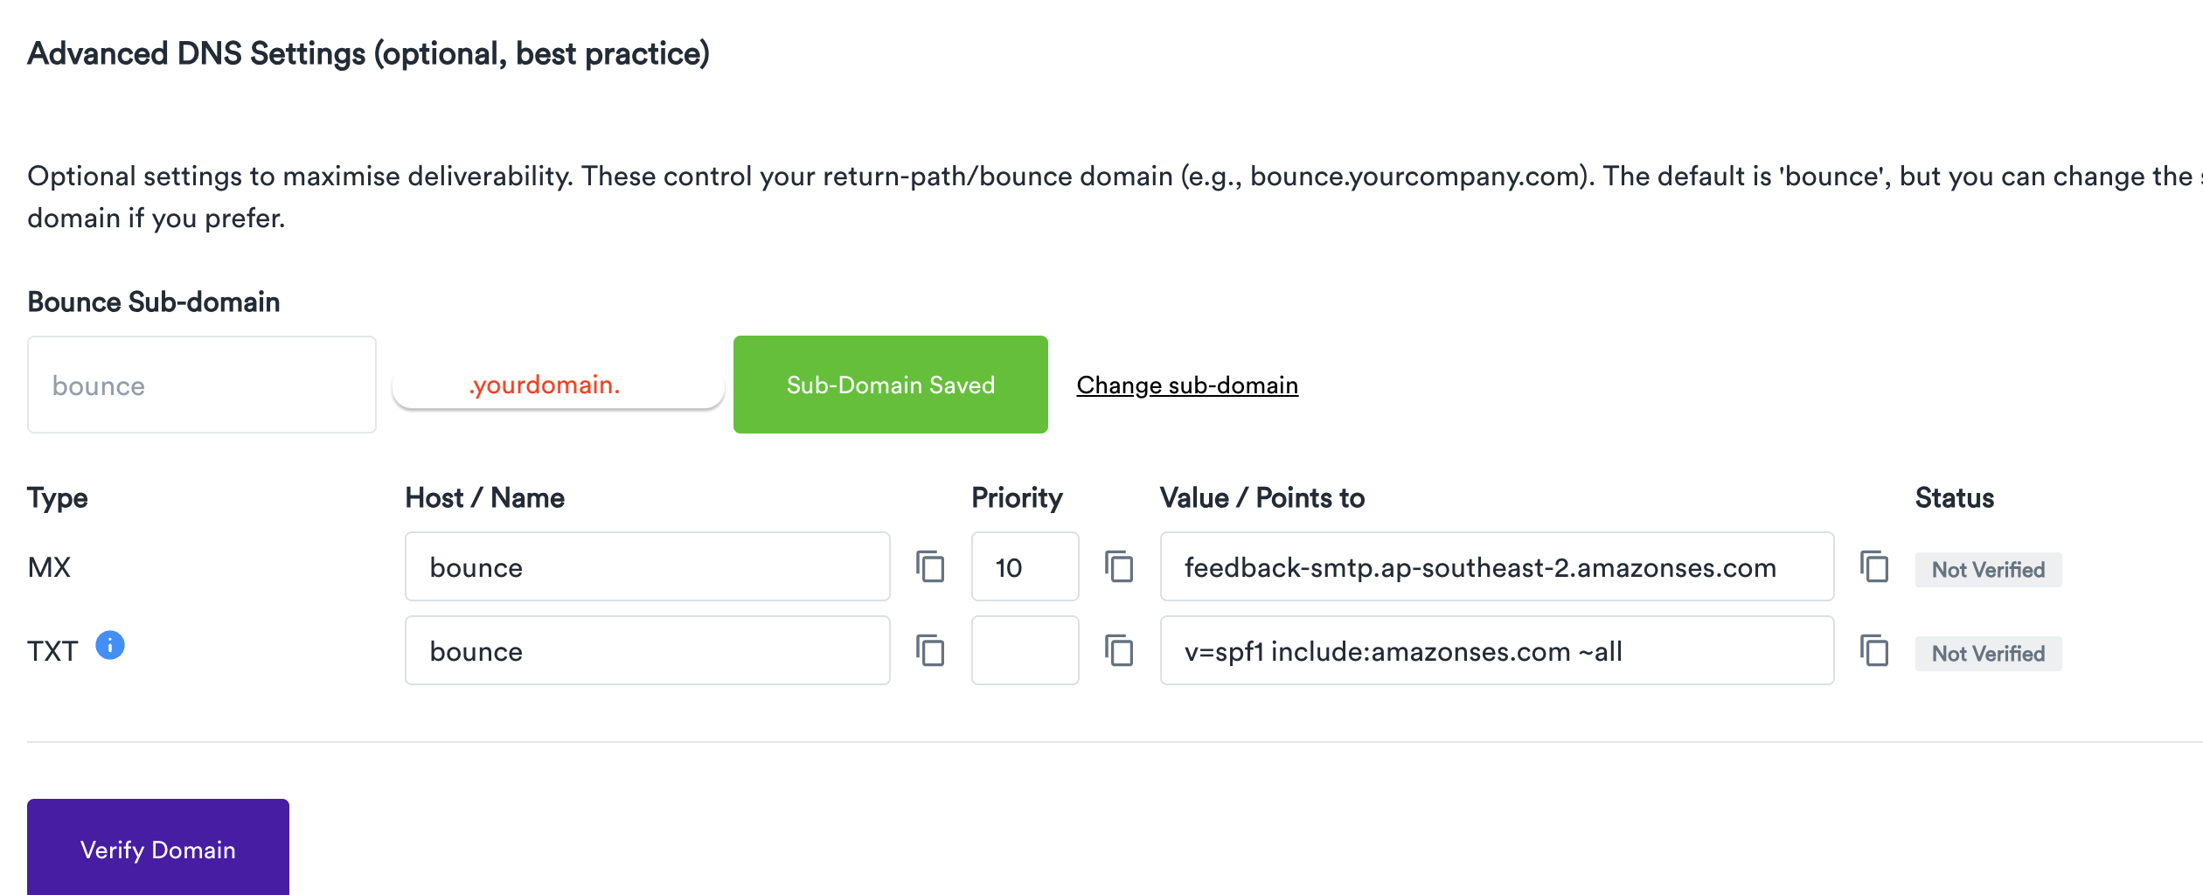The height and width of the screenshot is (895, 2203).
Task: Select the v=spf1 TXT value input
Action: tap(1496, 650)
